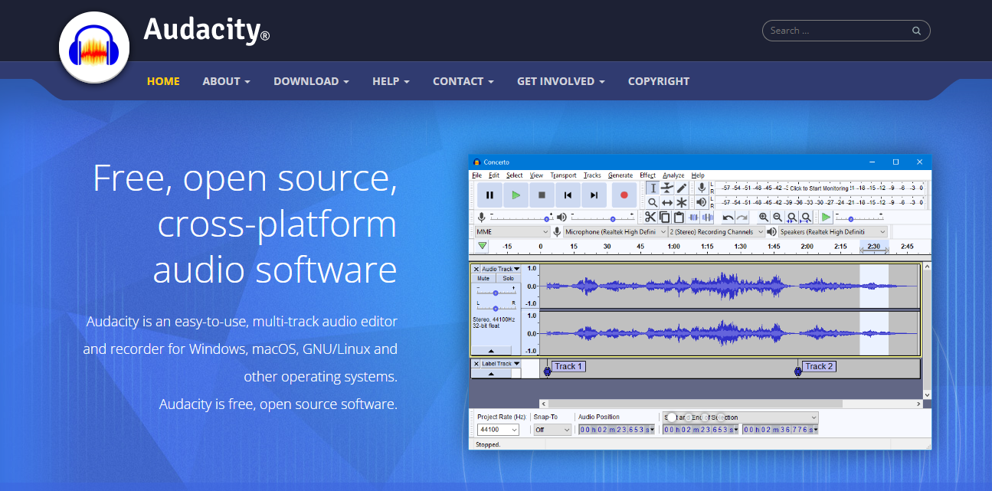Click the Skip to Start button
The width and height of the screenshot is (992, 491).
(568, 195)
